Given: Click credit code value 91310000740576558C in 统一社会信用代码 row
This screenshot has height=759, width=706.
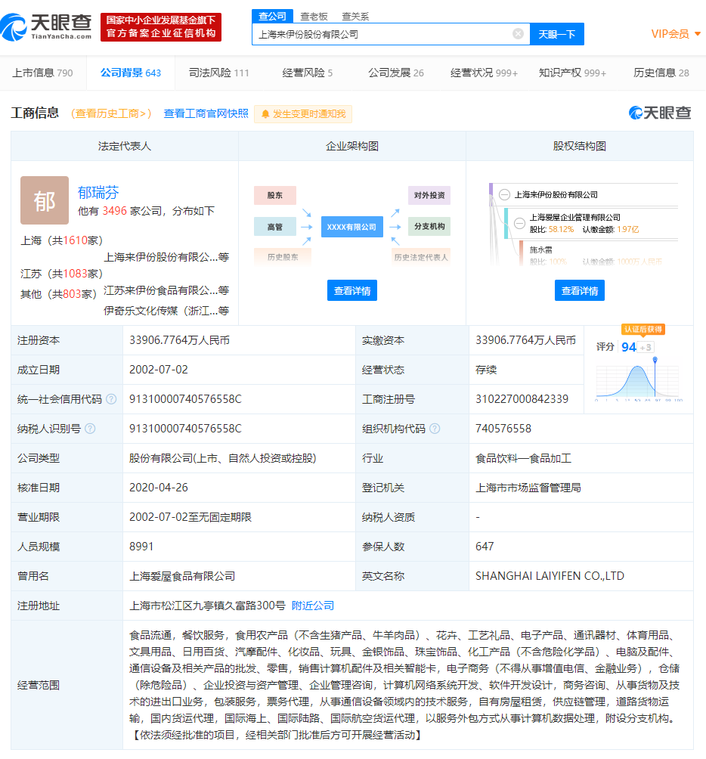Looking at the screenshot, I should [185, 399].
